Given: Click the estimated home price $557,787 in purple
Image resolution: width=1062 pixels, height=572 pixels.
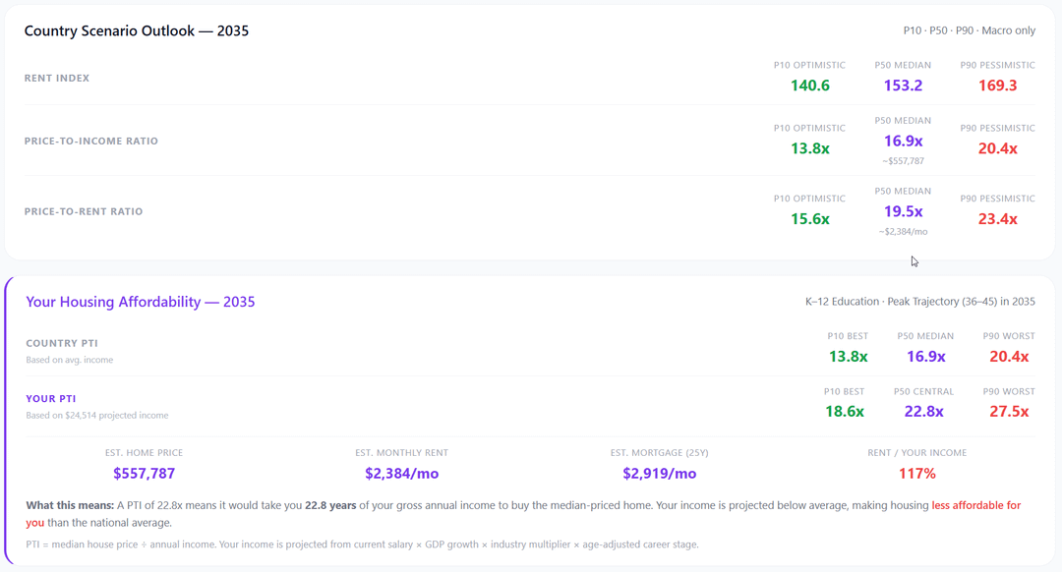Looking at the screenshot, I should [144, 474].
